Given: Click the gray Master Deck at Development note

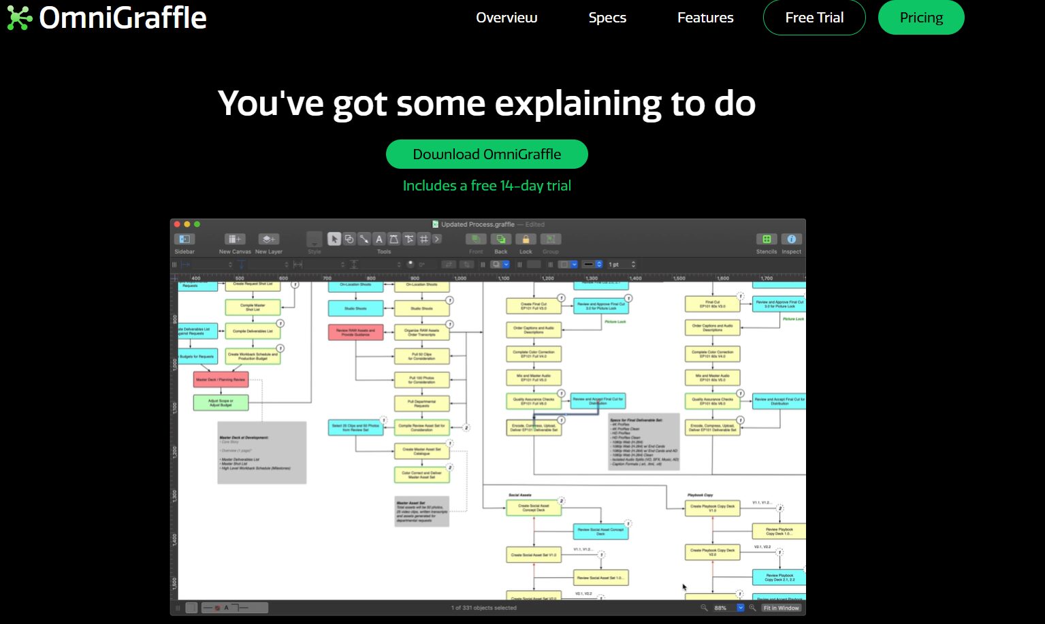Looking at the screenshot, I should click(261, 453).
